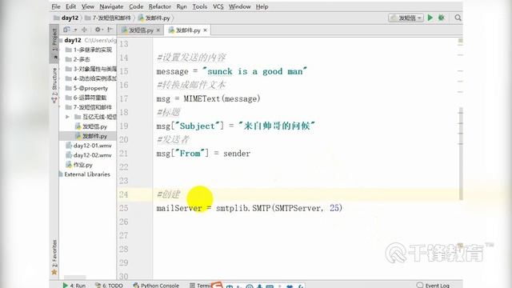The width and height of the screenshot is (512, 288).
Task: Click 'sender' on line 21
Action: [237, 154]
